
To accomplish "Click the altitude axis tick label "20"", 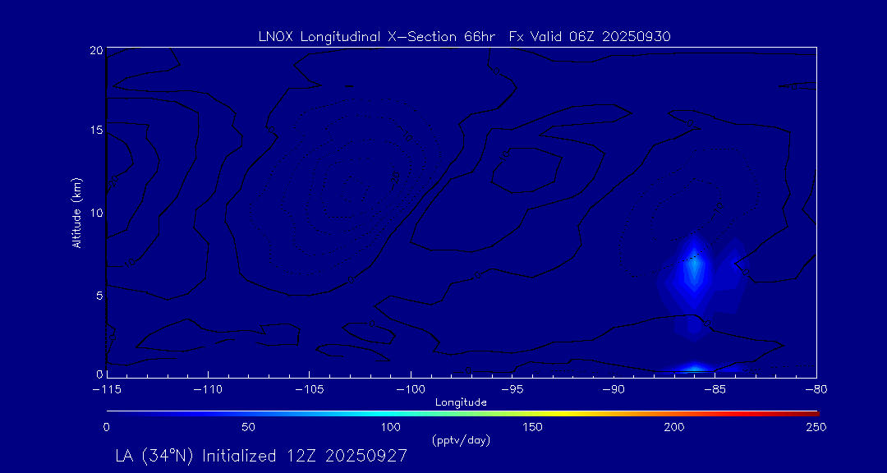I will click(96, 50).
